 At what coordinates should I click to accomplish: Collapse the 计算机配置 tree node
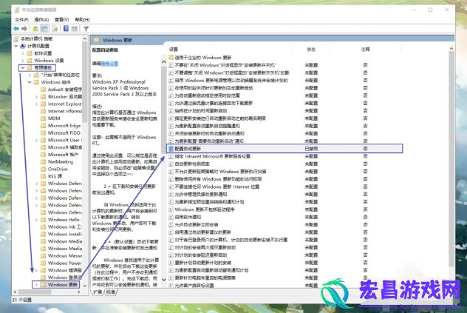tap(16, 46)
